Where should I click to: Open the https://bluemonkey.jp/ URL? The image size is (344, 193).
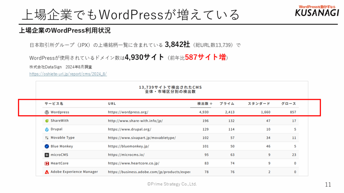pyautogui.click(x=128, y=146)
